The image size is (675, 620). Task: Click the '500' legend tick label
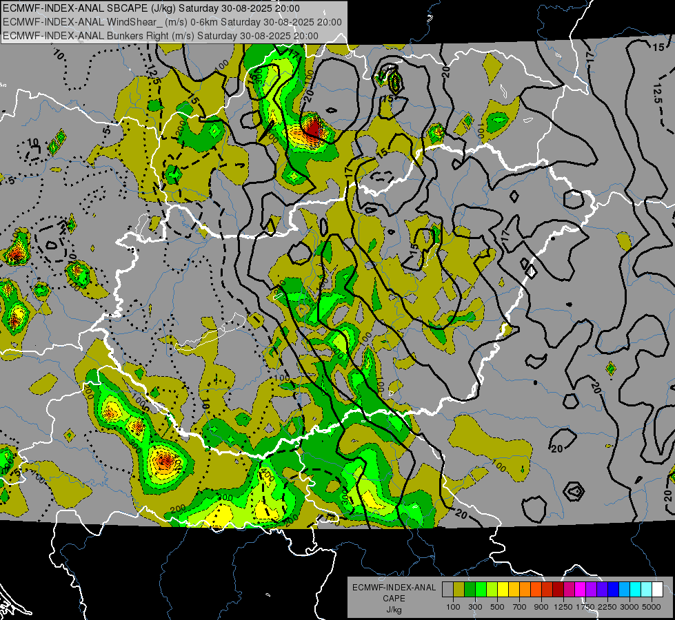tap(497, 607)
